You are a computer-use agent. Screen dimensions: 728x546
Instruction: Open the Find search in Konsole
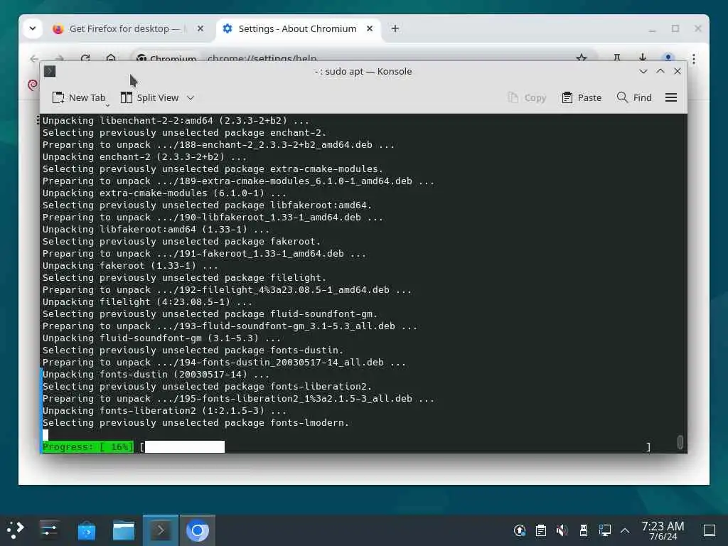(x=634, y=97)
